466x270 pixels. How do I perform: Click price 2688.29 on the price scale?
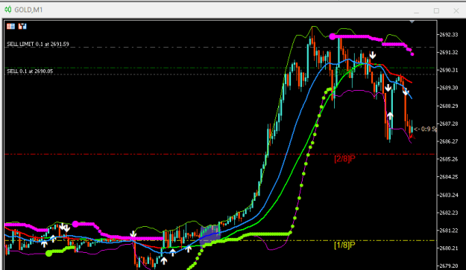click(448, 106)
